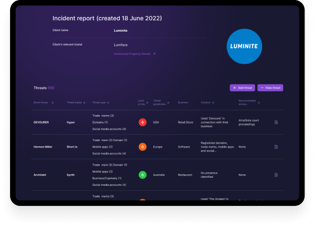Open the document icon in the DEVOURER row
This screenshot has height=226, width=315.
click(276, 123)
